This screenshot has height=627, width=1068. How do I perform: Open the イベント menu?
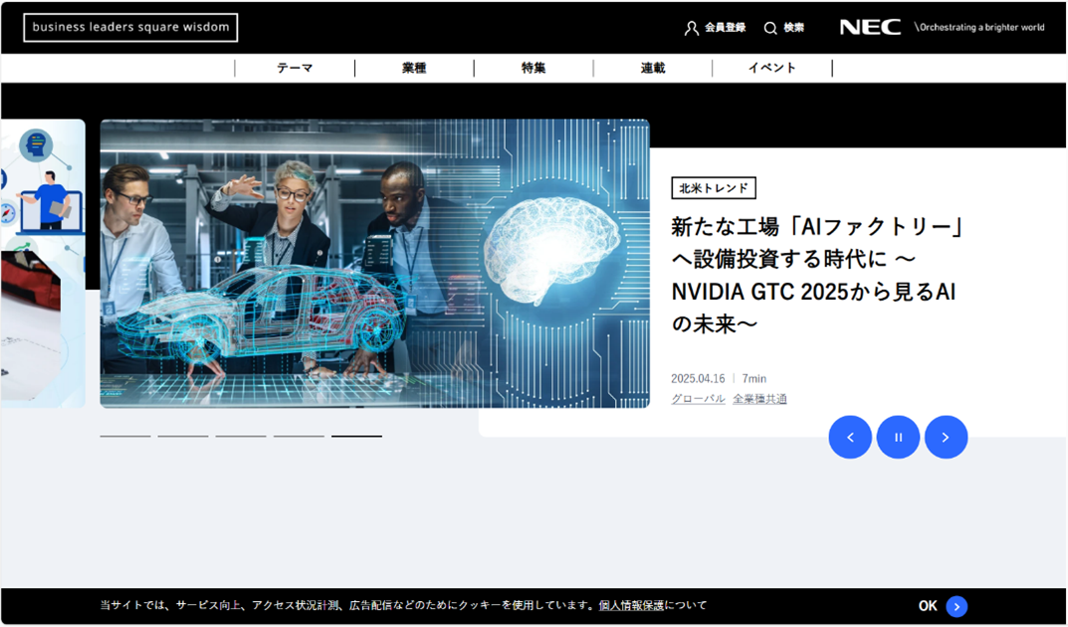pyautogui.click(x=772, y=68)
